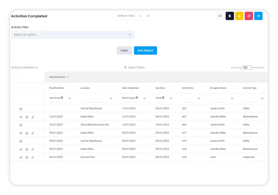Open the dark document export button
This screenshot has width=278, height=195.
click(x=230, y=16)
